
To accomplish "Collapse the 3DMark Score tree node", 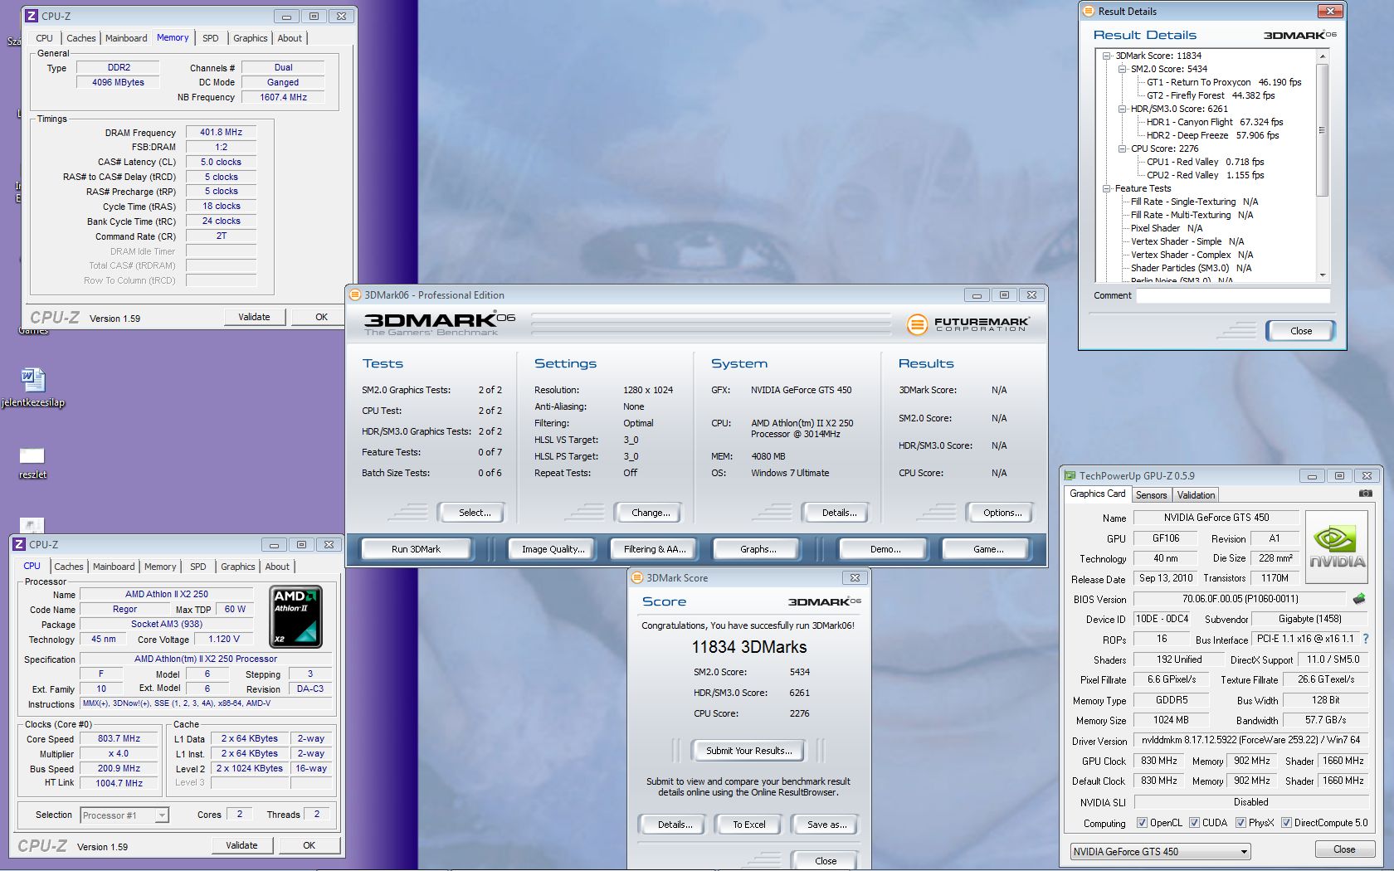I will point(1107,56).
